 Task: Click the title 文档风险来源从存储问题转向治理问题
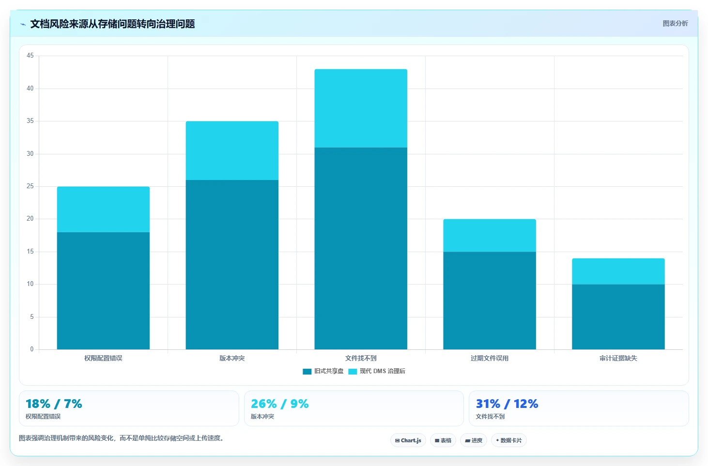(x=112, y=24)
